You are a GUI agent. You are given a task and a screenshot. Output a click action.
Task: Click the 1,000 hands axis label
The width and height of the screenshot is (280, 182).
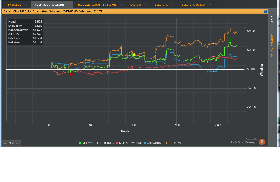pyautogui.click(x=134, y=125)
